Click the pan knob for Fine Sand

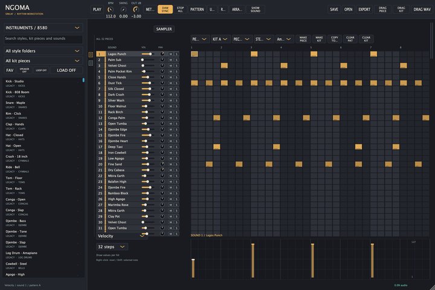point(162,164)
